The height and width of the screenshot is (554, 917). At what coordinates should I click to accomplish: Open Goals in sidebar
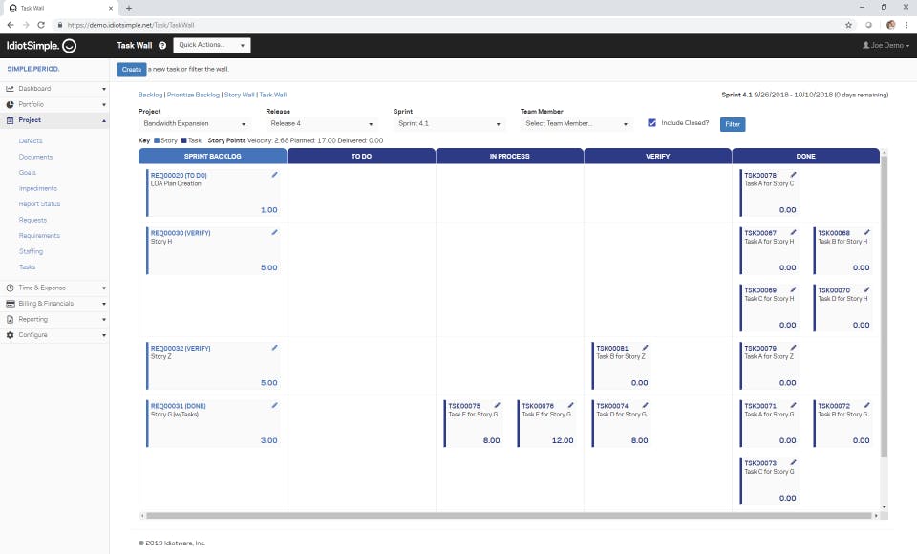(x=28, y=173)
